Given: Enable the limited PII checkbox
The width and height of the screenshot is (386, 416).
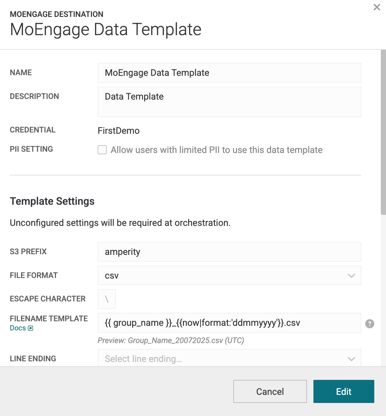Looking at the screenshot, I should (x=102, y=150).
